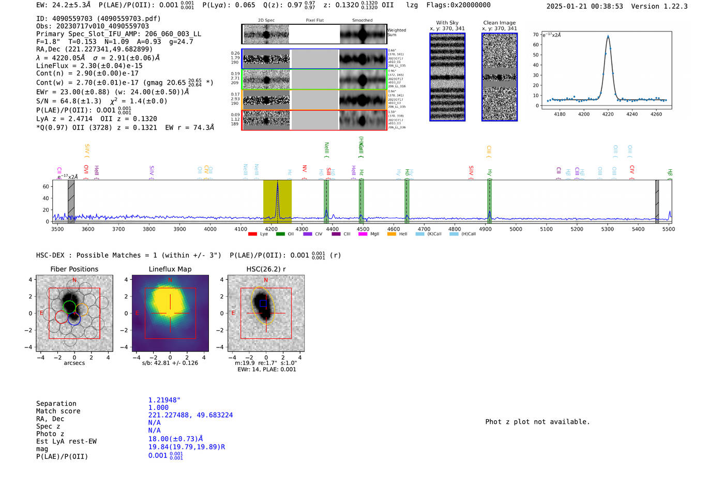Select the blue-outlined 2D fiber spectrum row
Screen dimensions: 724x492
[x=314, y=59]
